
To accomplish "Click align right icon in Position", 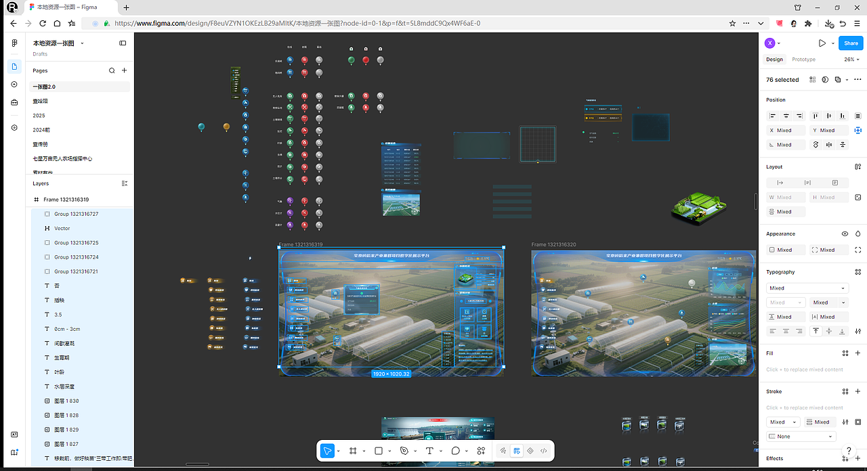I will tap(799, 116).
